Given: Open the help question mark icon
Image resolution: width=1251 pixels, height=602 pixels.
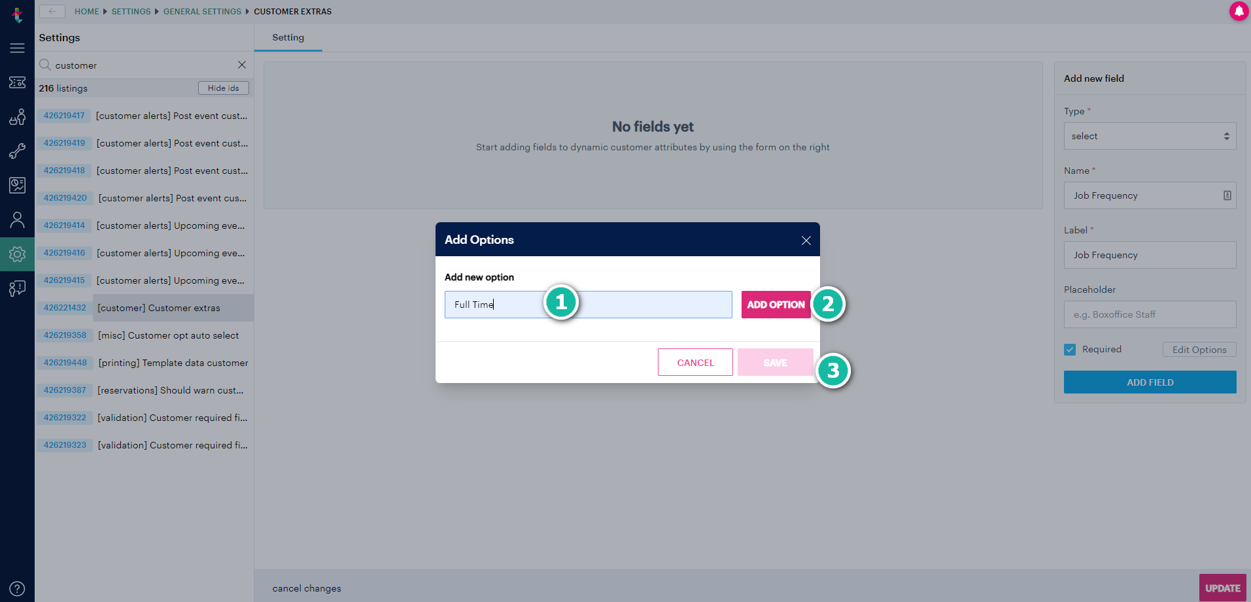Looking at the screenshot, I should 17,588.
